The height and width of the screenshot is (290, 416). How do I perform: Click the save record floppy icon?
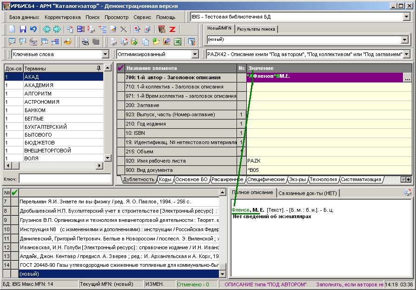(x=23, y=29)
